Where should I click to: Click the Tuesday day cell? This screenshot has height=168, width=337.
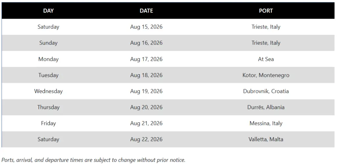pos(48,75)
